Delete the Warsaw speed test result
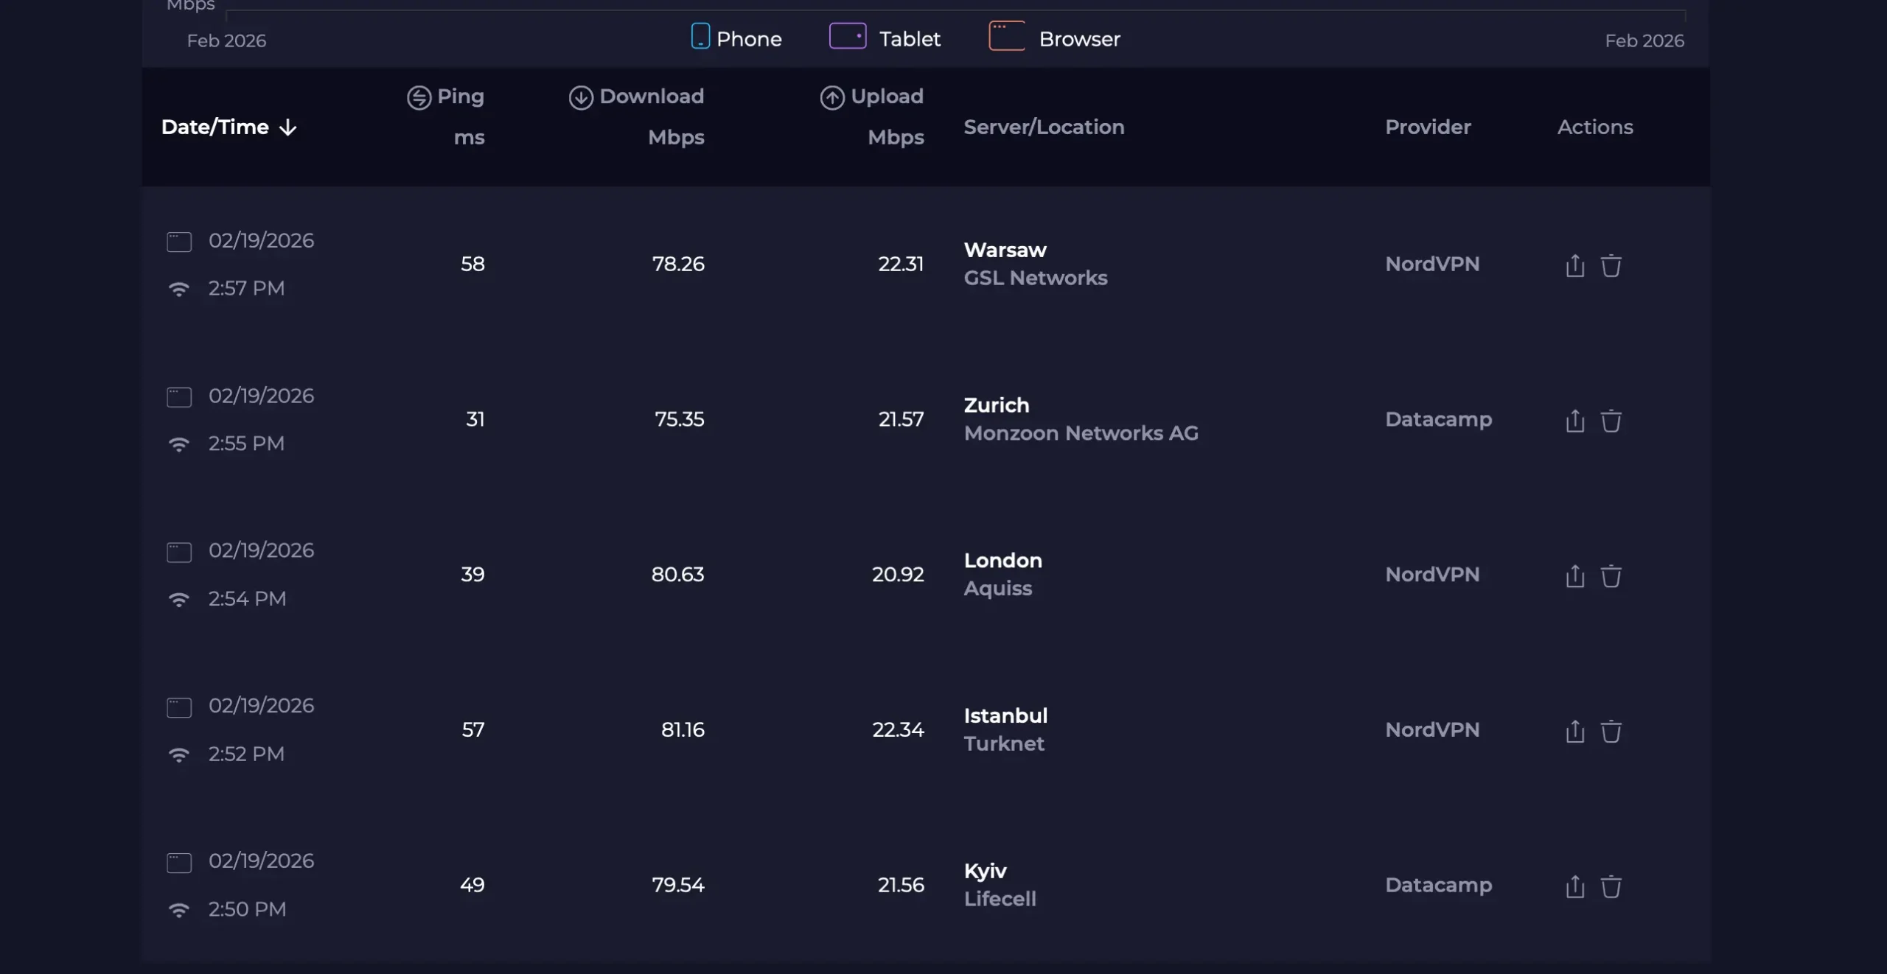1887x974 pixels. pos(1611,265)
